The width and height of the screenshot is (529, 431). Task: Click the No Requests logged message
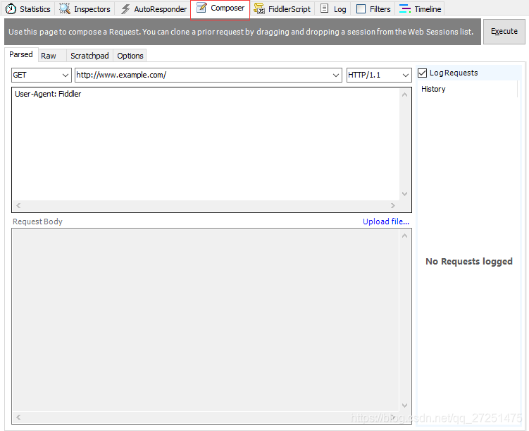point(469,262)
